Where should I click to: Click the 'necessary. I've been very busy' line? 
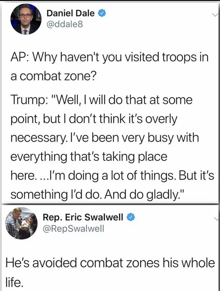coord(104,138)
